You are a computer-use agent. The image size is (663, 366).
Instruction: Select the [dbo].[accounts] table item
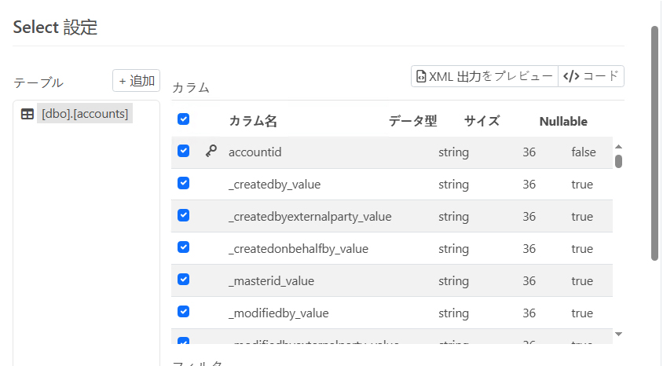click(84, 114)
